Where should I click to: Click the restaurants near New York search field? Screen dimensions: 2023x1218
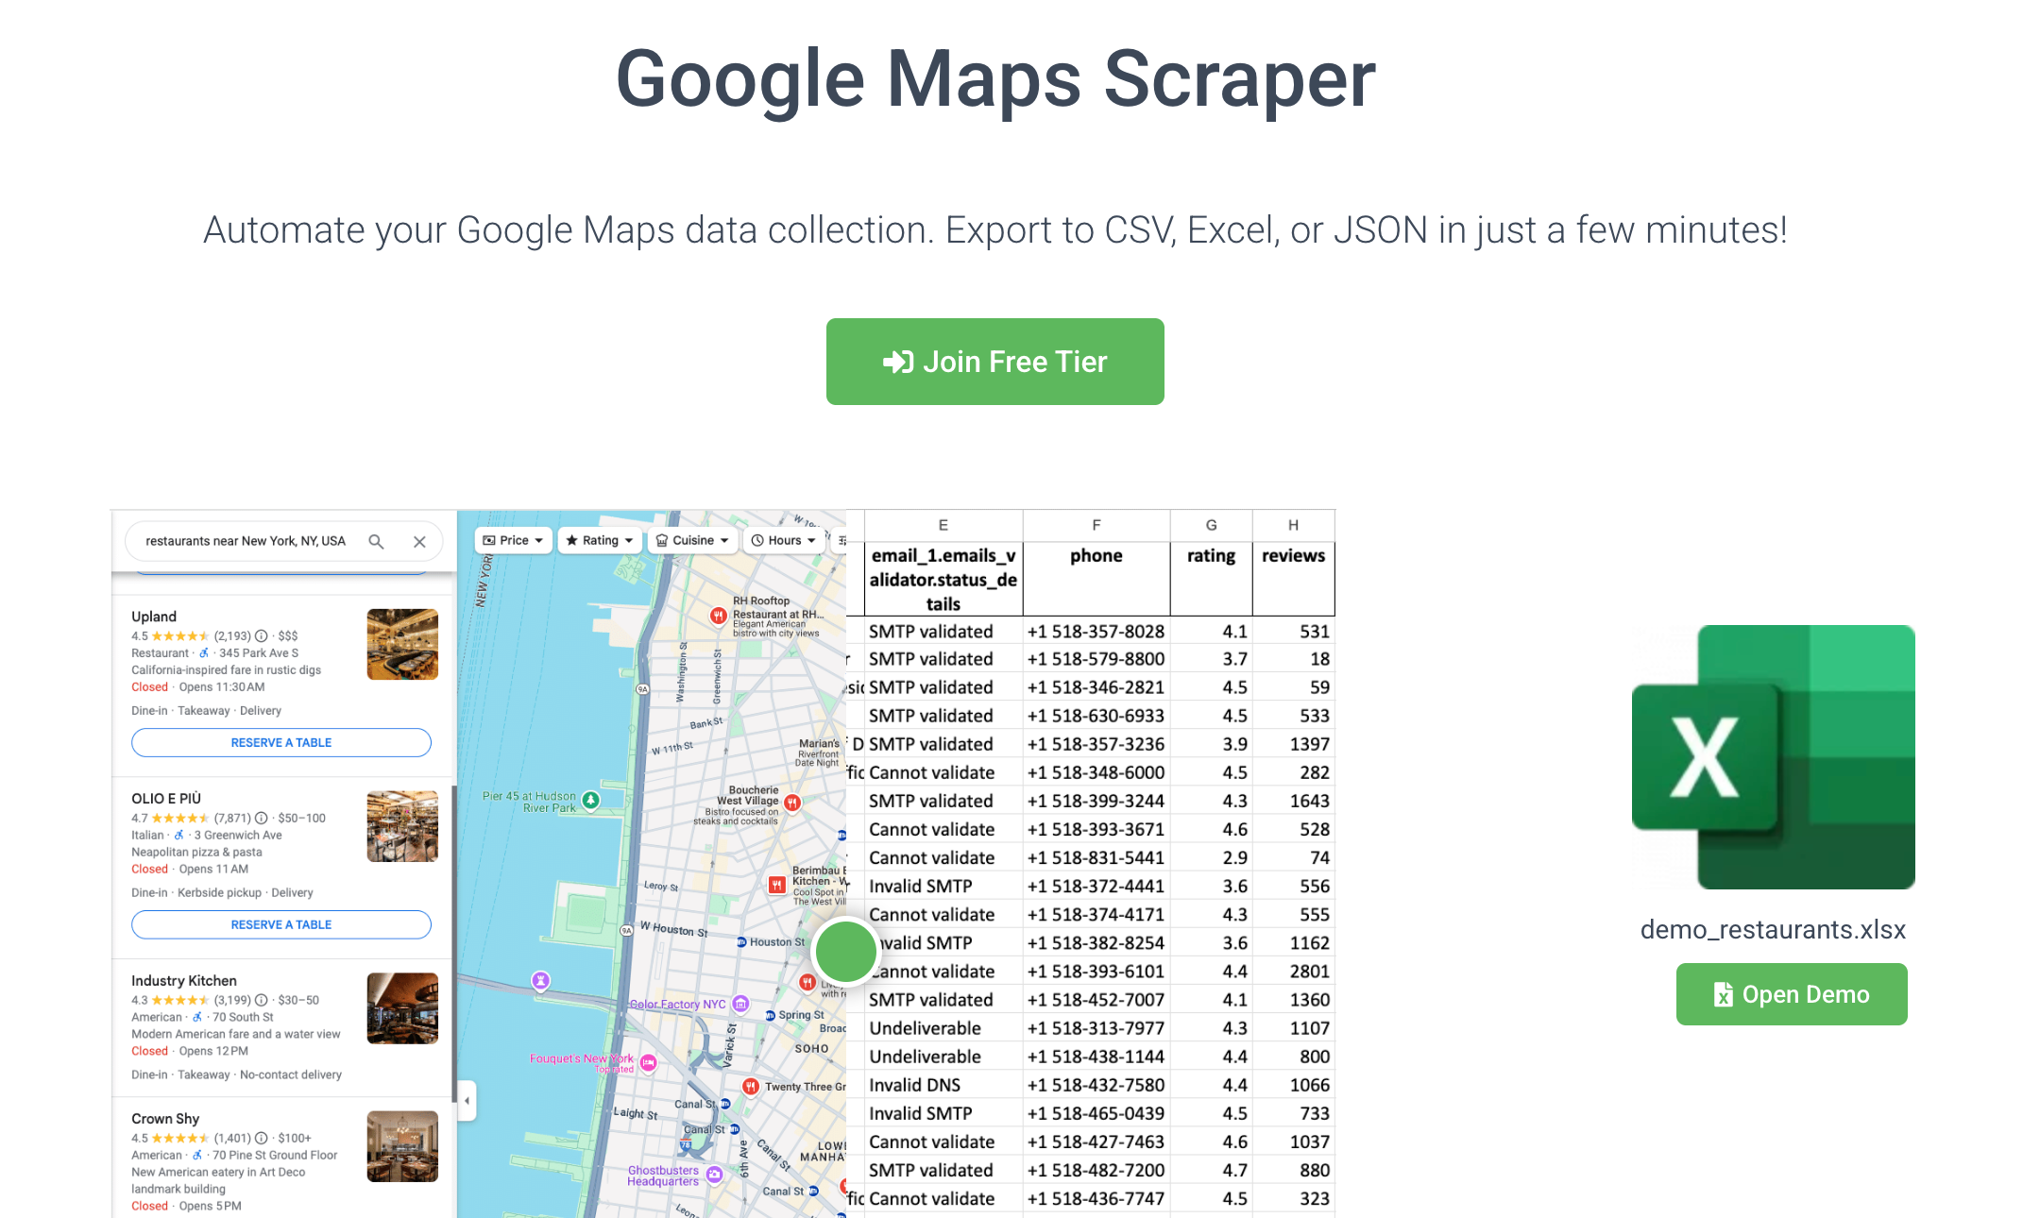[246, 541]
